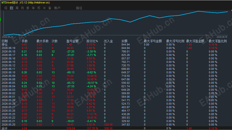
Task: Click the 最大浮盈比例 column header
Action: (218, 41)
